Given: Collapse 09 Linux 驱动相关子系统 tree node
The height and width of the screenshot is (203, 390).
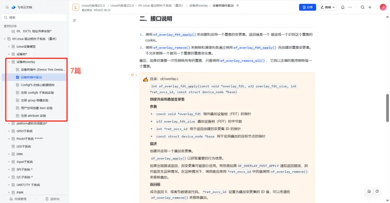Looking at the screenshot, I should coord(4,39).
